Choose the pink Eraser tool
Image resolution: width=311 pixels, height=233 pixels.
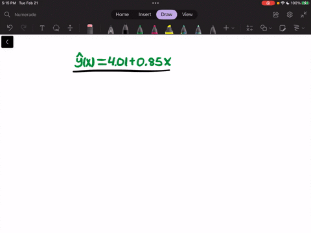(x=90, y=29)
